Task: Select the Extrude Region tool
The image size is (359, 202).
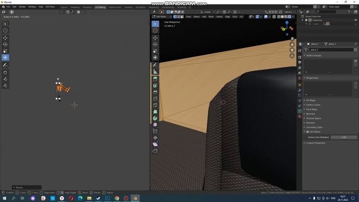Action: point(155,79)
